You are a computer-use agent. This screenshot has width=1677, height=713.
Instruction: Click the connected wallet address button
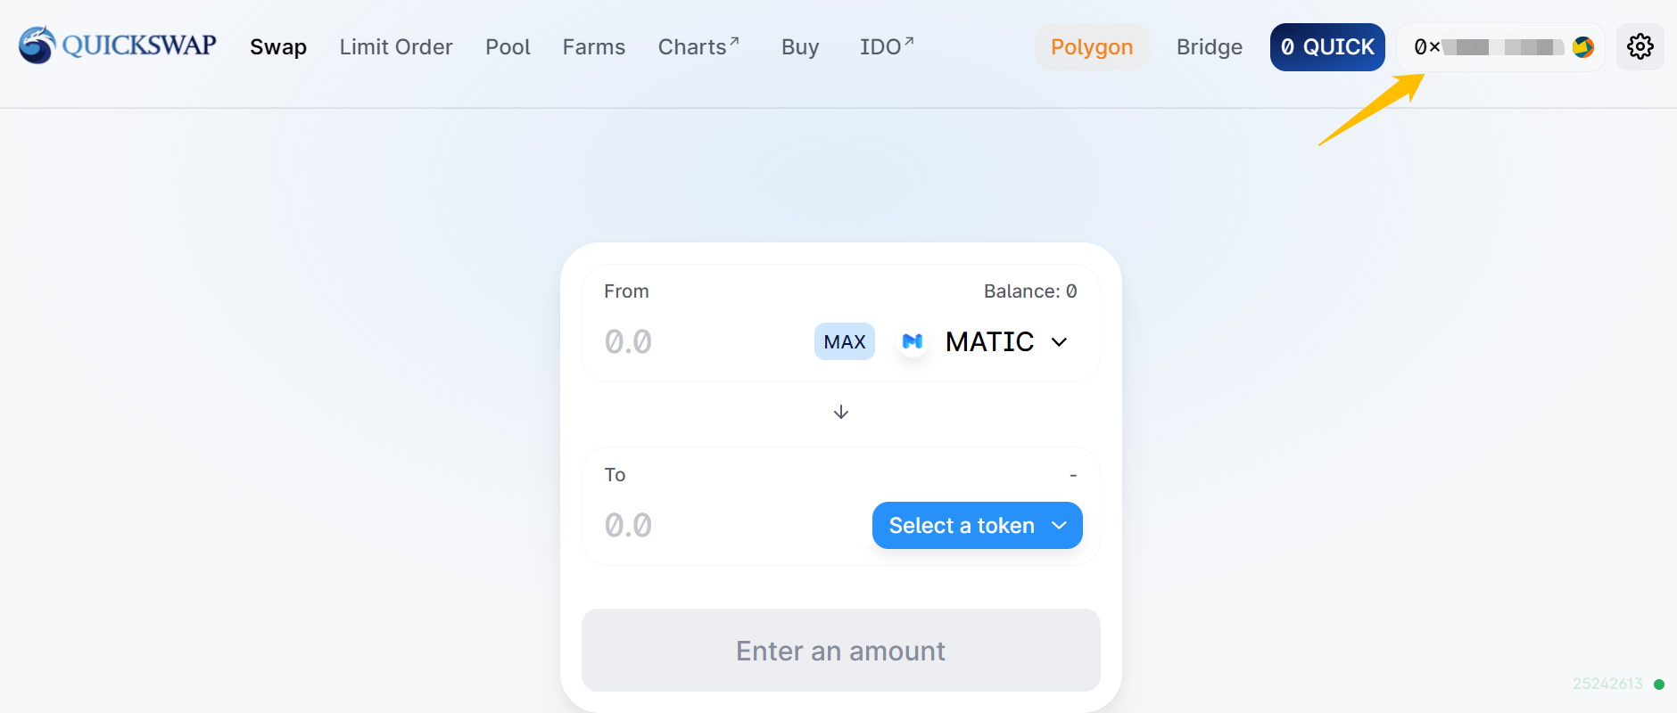pyautogui.click(x=1500, y=47)
